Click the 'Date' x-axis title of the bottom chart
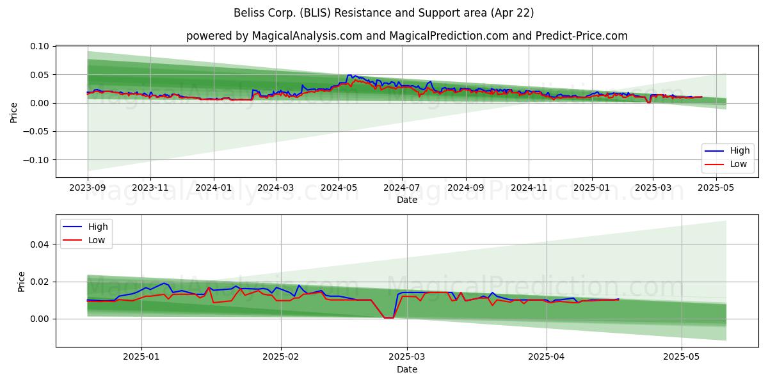Viewport: 768px width, 384px height. [x=407, y=369]
